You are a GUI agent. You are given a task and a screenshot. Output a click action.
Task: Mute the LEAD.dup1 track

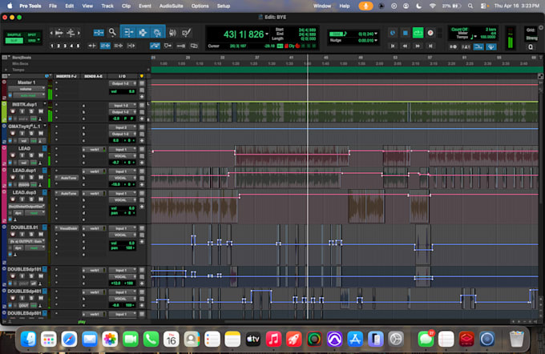click(40, 177)
